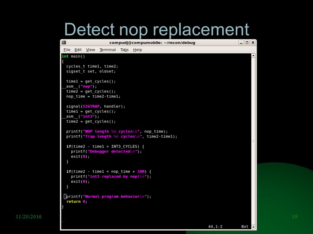Click 'signal(SIGTRAP, handler);' line
The height and width of the screenshot is (234, 313).
96,106
